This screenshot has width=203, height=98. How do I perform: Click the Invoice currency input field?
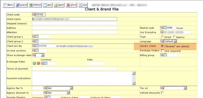click(43, 51)
